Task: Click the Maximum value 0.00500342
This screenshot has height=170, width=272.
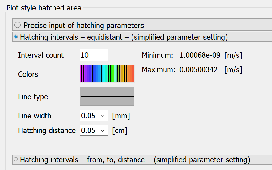Action: (198, 70)
